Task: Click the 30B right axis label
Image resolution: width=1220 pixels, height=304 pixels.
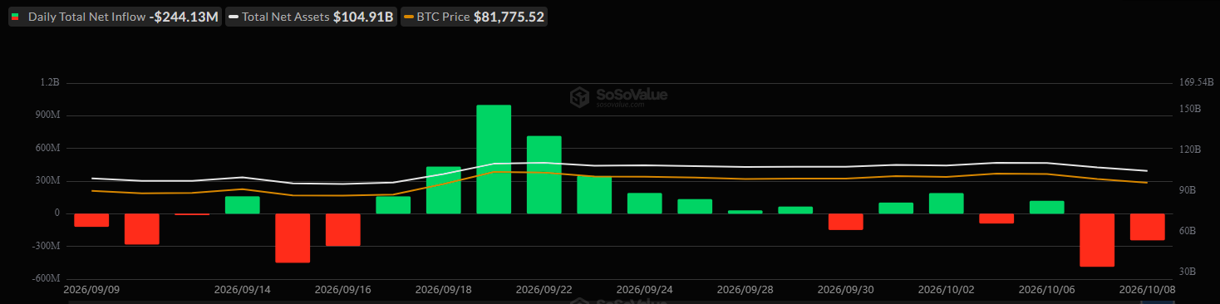Action: pyautogui.click(x=1188, y=272)
